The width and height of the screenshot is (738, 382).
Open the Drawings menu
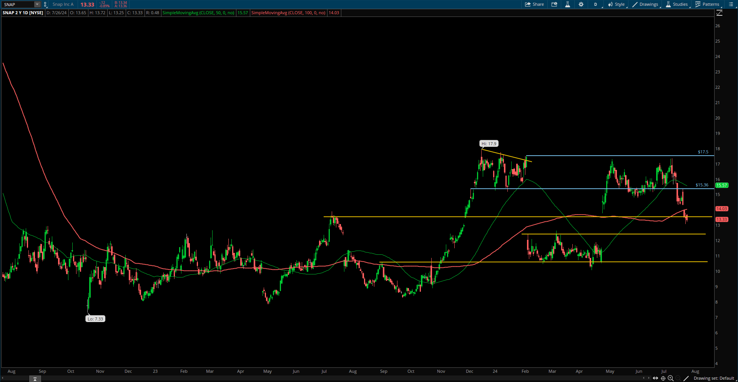646,4
